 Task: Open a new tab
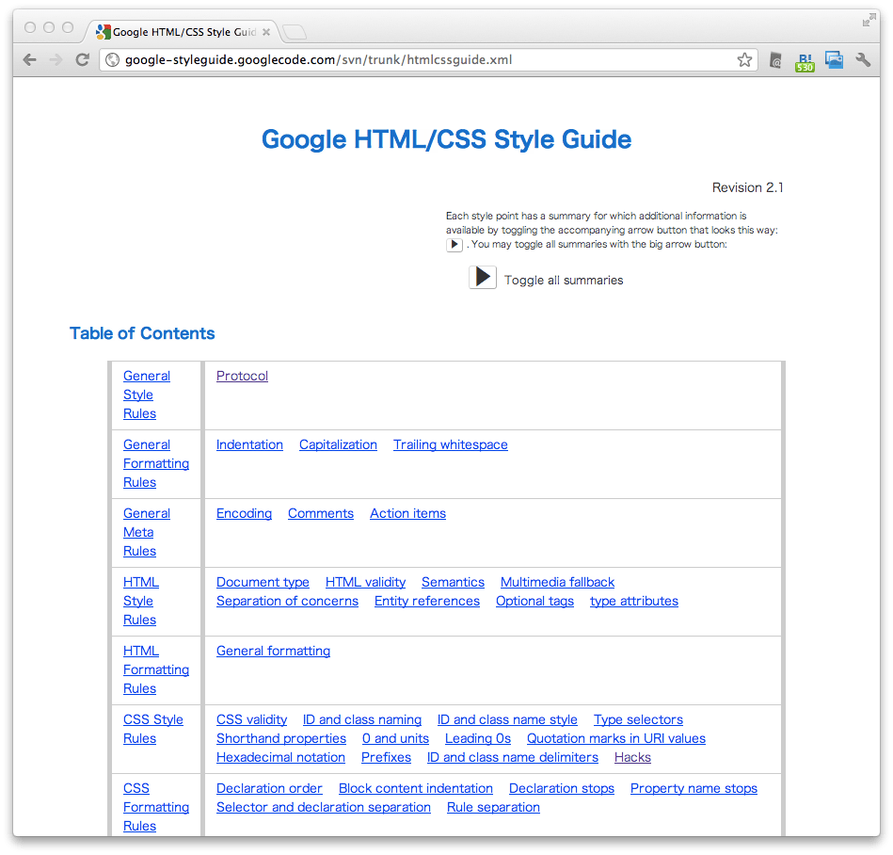pyautogui.click(x=295, y=32)
